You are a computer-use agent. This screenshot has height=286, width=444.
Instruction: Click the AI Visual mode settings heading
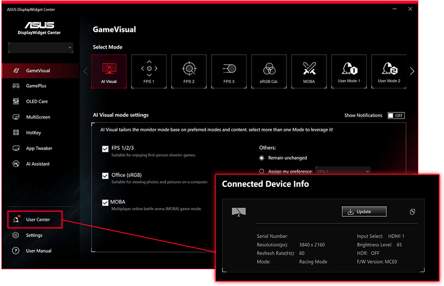pos(121,115)
